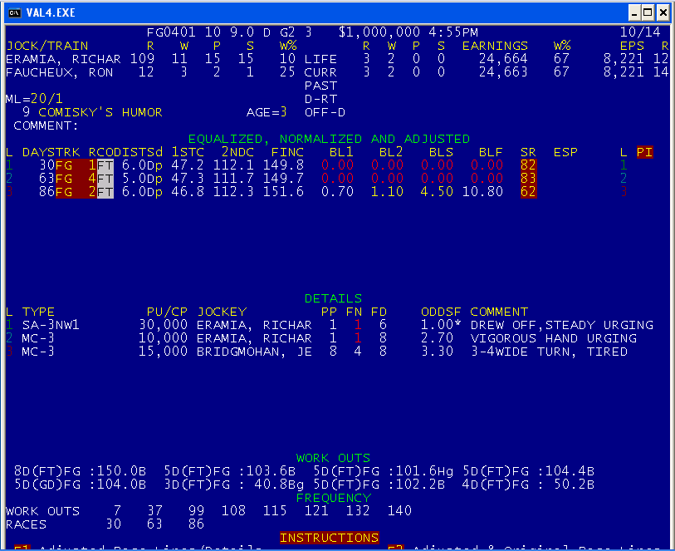Screen dimensions: 675x551
Task: Click the highlighted INSTRUCTIONS heading
Action: 330,538
